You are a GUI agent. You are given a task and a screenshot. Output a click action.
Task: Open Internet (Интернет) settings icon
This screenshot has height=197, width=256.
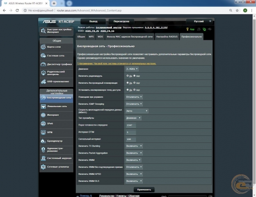click(x=43, y=115)
